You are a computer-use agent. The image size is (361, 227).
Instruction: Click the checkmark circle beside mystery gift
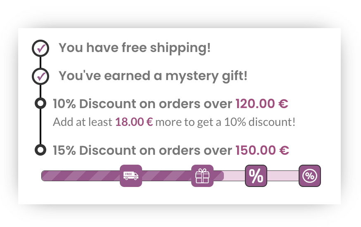(40, 76)
